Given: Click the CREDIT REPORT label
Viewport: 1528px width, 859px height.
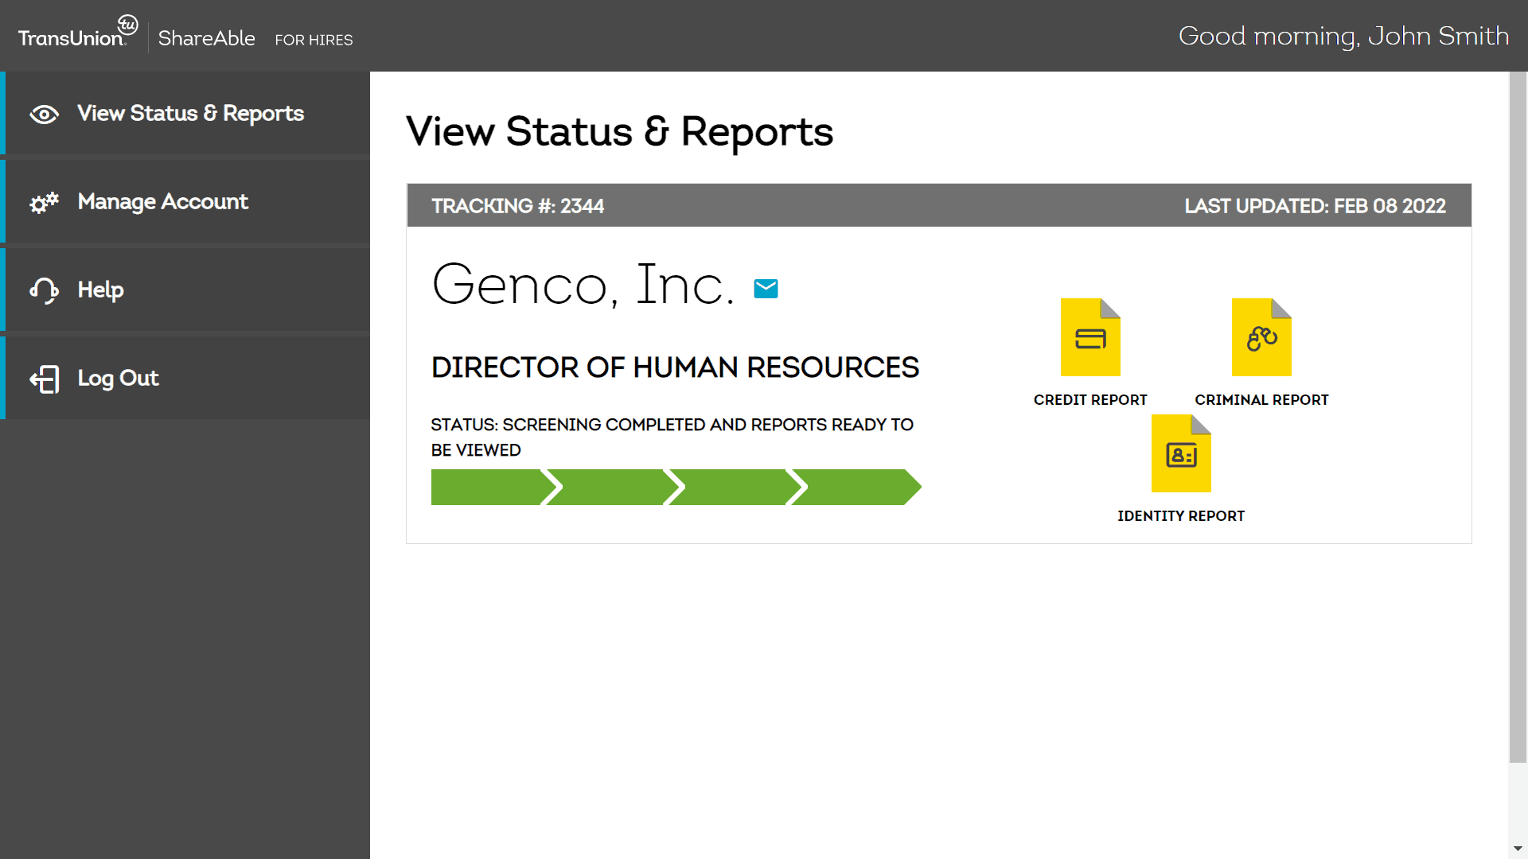Looking at the screenshot, I should click(1089, 399).
